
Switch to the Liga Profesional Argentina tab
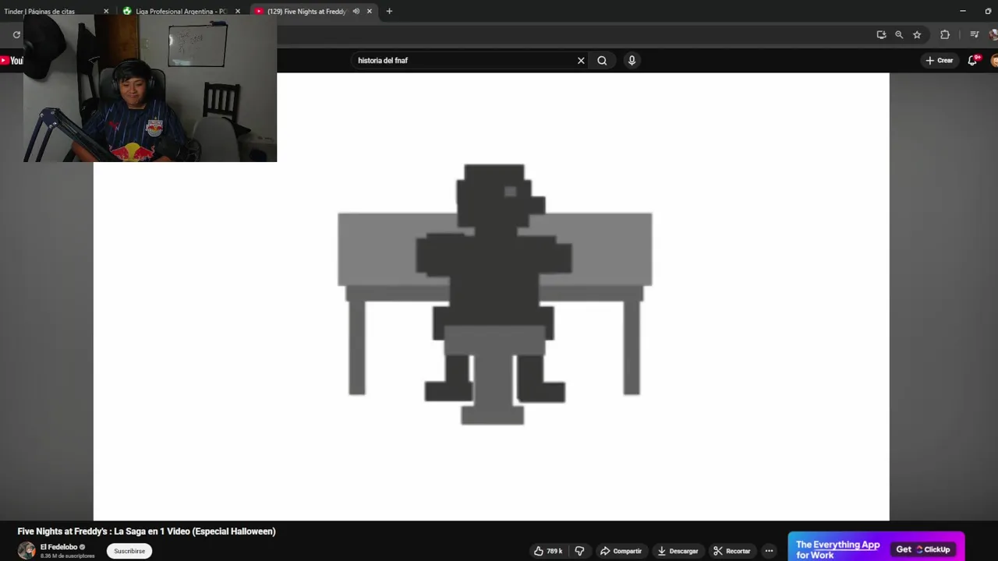[x=181, y=12]
